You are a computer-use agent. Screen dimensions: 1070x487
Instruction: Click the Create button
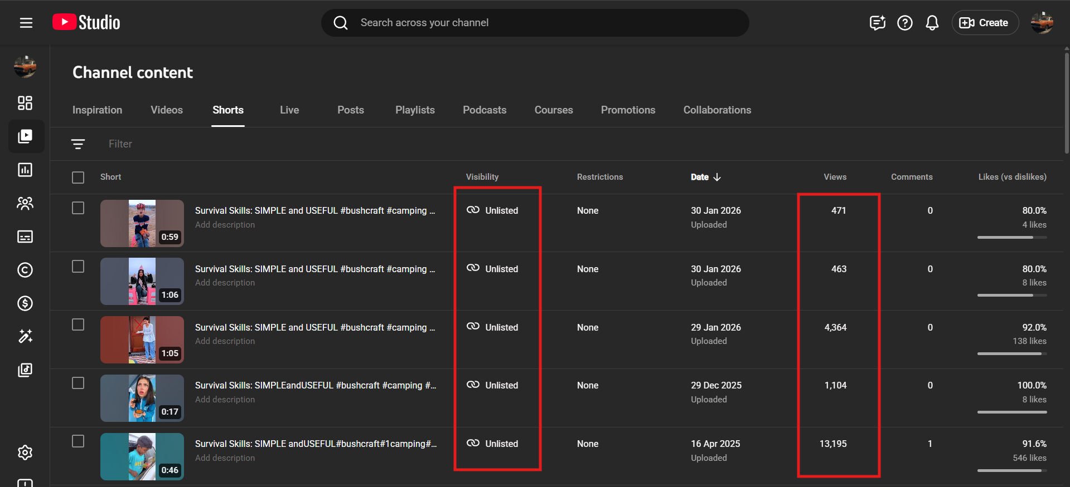pos(985,23)
